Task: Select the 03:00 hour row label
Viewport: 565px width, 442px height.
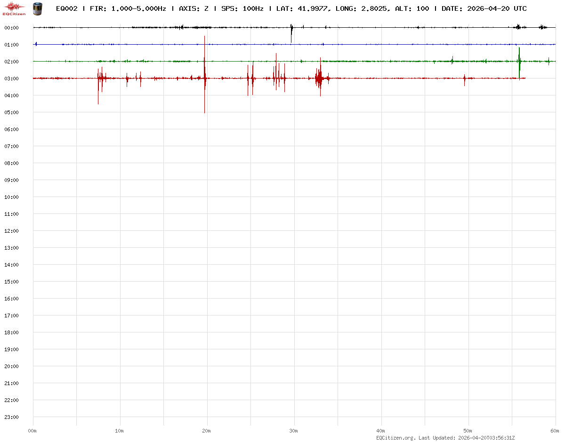Action: pyautogui.click(x=11, y=79)
